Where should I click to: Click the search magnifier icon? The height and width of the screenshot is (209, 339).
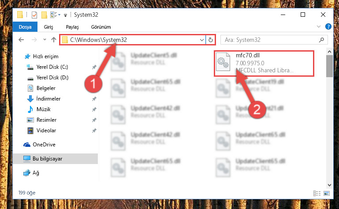(321, 40)
